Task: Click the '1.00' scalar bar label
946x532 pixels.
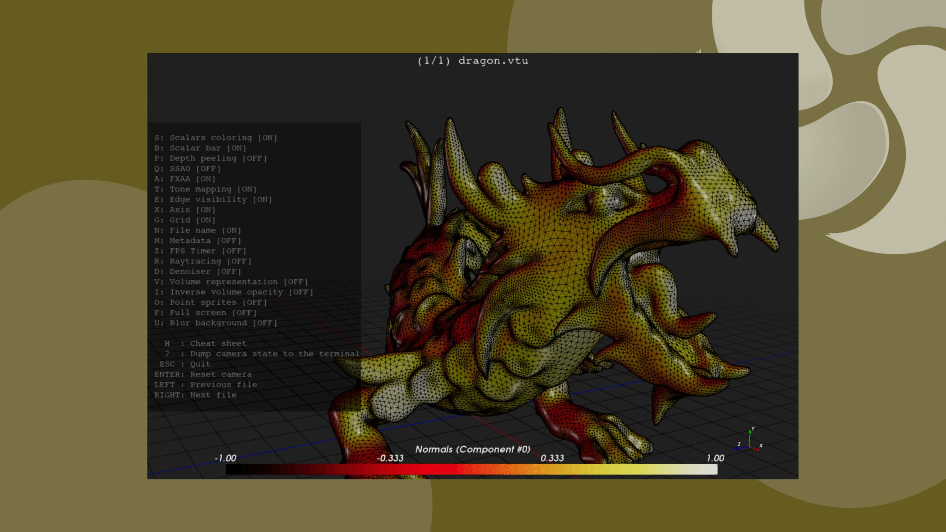Action: (x=715, y=458)
